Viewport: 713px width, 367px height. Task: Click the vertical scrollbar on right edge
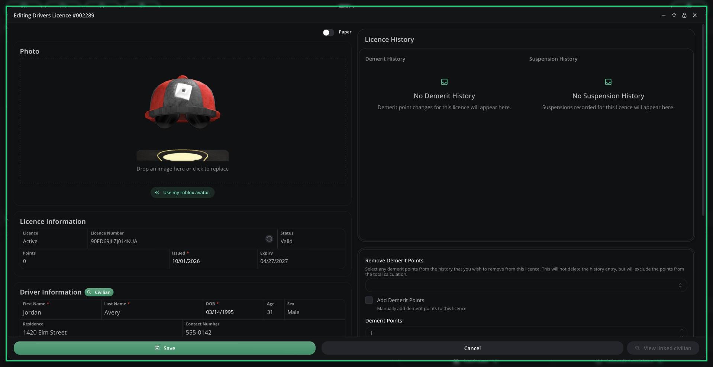(703, 120)
